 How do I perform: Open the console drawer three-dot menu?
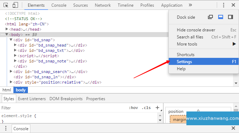pyautogui.click(x=6, y=128)
